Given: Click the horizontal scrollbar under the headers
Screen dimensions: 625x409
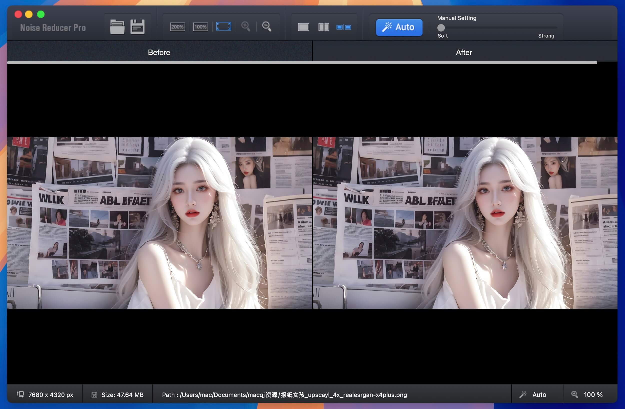Looking at the screenshot, I should [302, 63].
